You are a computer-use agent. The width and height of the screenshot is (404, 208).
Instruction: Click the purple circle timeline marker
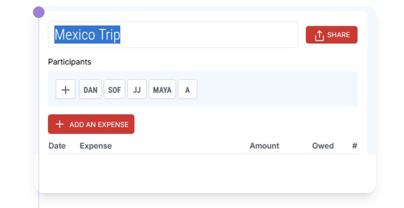pyautogui.click(x=39, y=13)
